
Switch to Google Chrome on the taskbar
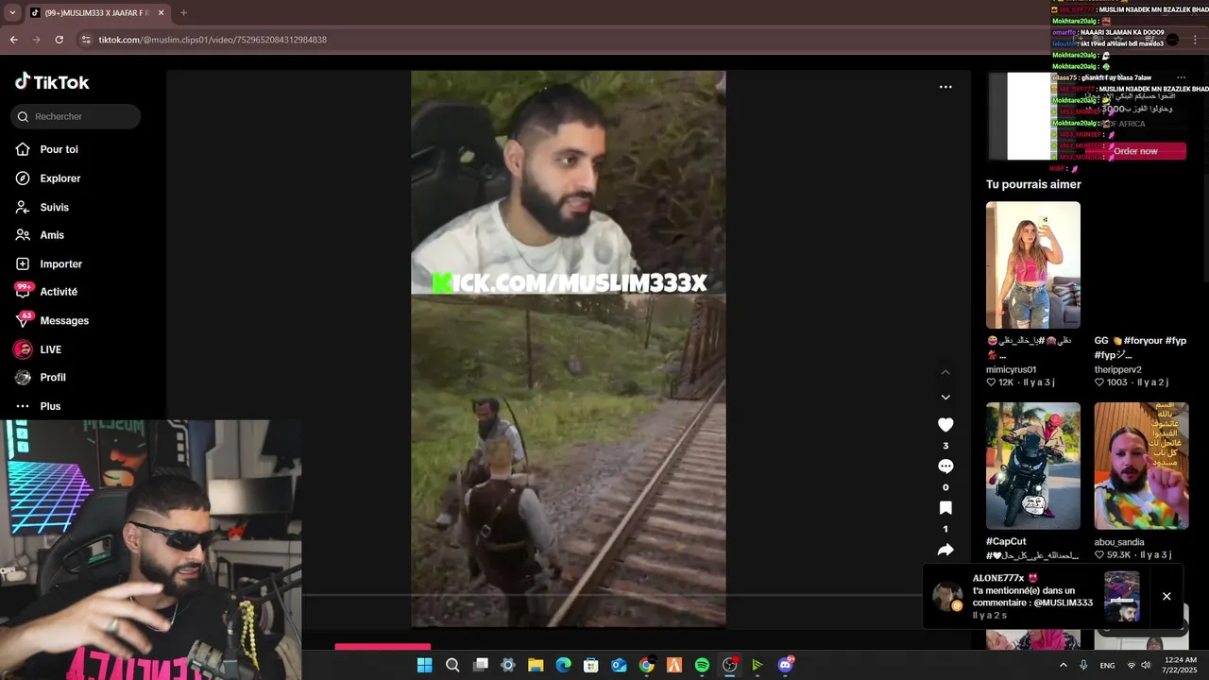(x=646, y=665)
